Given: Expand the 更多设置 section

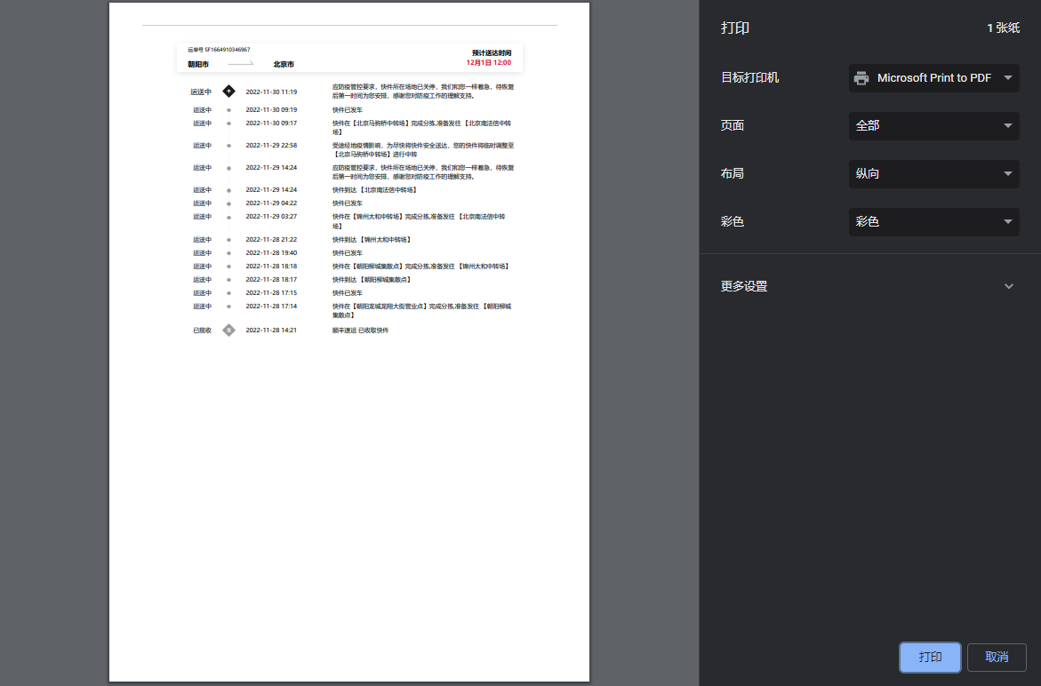Looking at the screenshot, I should [x=1008, y=286].
